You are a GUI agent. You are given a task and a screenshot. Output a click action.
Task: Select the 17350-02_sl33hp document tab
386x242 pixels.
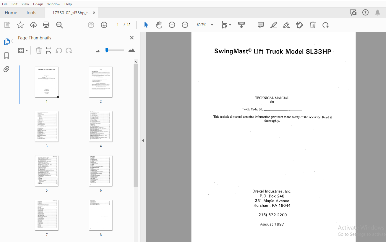(71, 13)
